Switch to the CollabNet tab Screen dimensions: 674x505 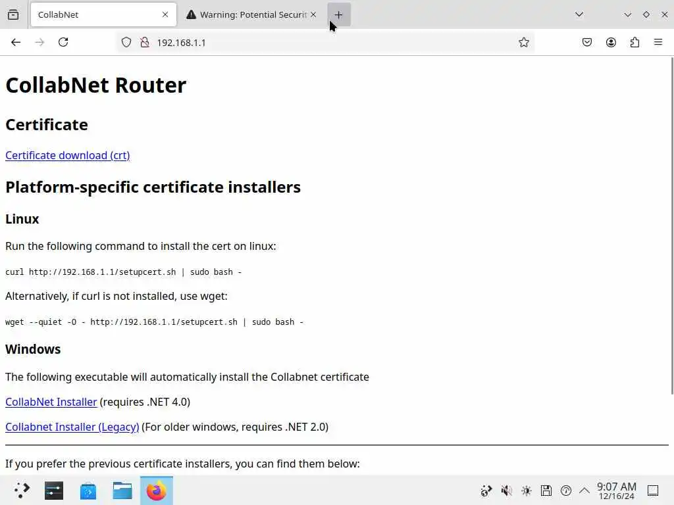pyautogui.click(x=103, y=14)
